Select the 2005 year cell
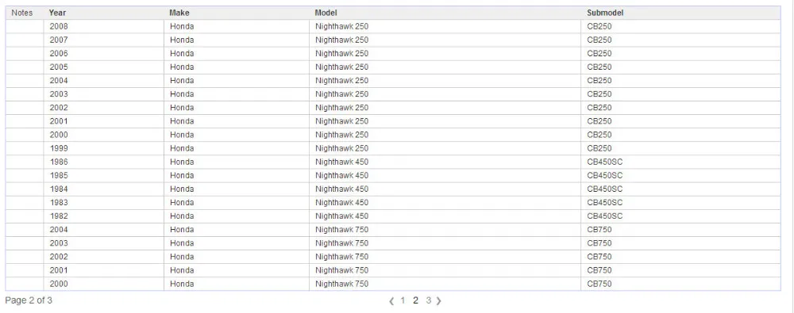 point(59,67)
